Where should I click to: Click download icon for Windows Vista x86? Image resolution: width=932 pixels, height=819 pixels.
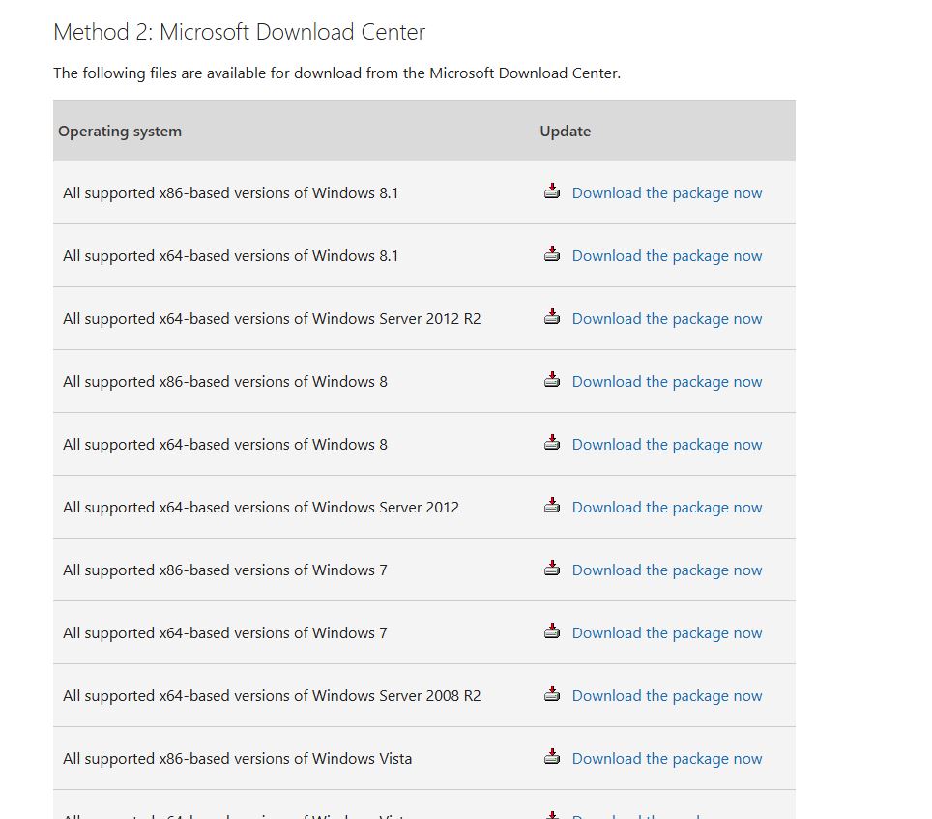click(x=552, y=757)
